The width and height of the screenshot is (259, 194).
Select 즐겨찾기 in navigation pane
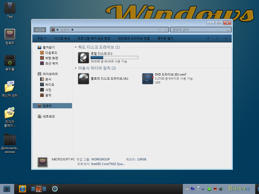tap(46, 48)
